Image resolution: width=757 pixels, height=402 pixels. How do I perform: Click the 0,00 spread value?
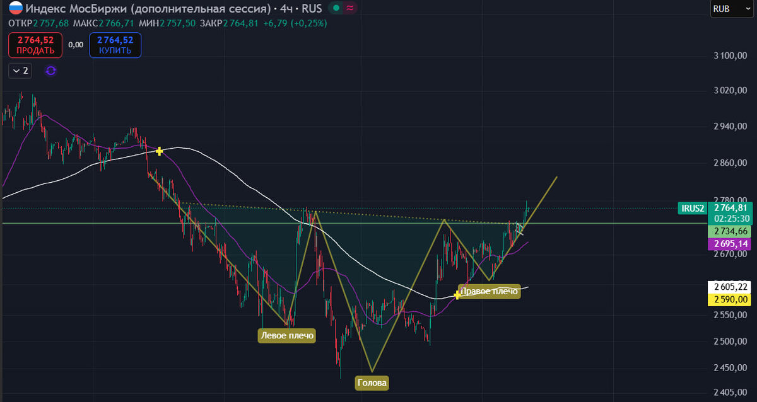click(x=76, y=45)
